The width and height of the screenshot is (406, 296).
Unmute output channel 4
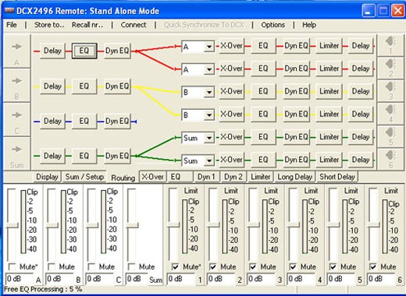click(x=293, y=266)
